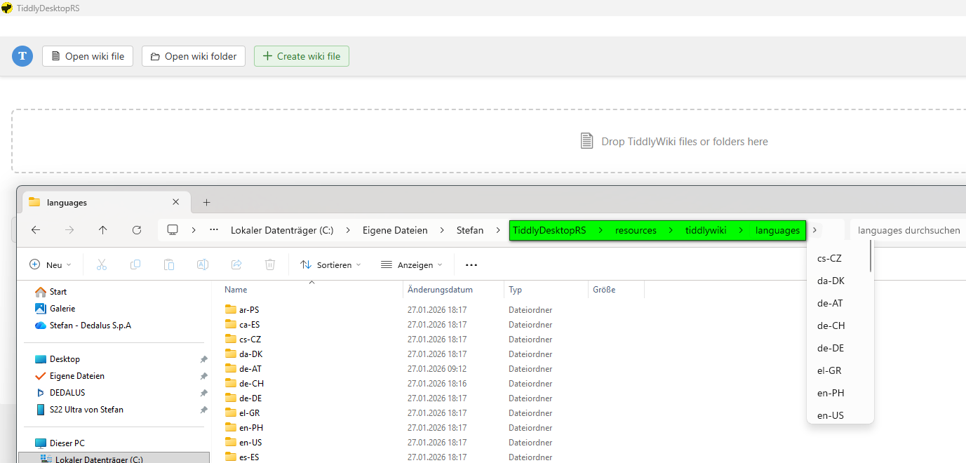Image resolution: width=966 pixels, height=463 pixels.
Task: Navigate up one folder level arrow
Action: tap(103, 230)
